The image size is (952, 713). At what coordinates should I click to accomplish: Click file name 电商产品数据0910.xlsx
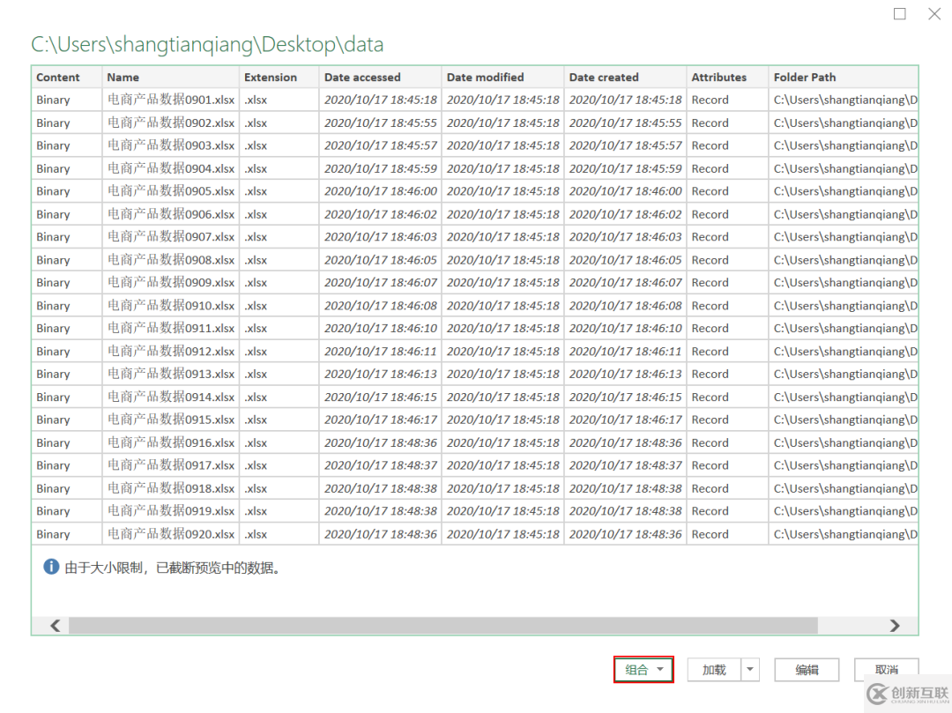click(x=171, y=305)
